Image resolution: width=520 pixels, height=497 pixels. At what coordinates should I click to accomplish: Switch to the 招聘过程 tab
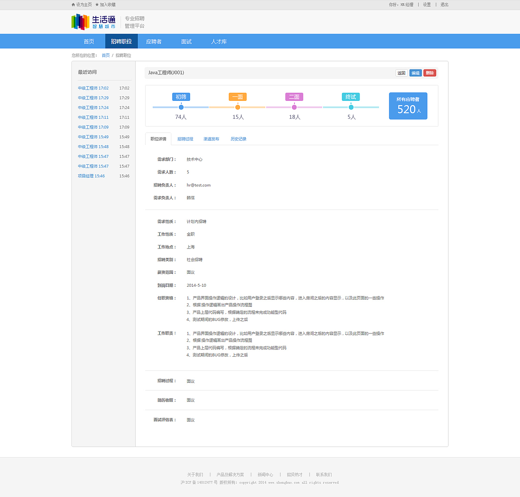[185, 139]
